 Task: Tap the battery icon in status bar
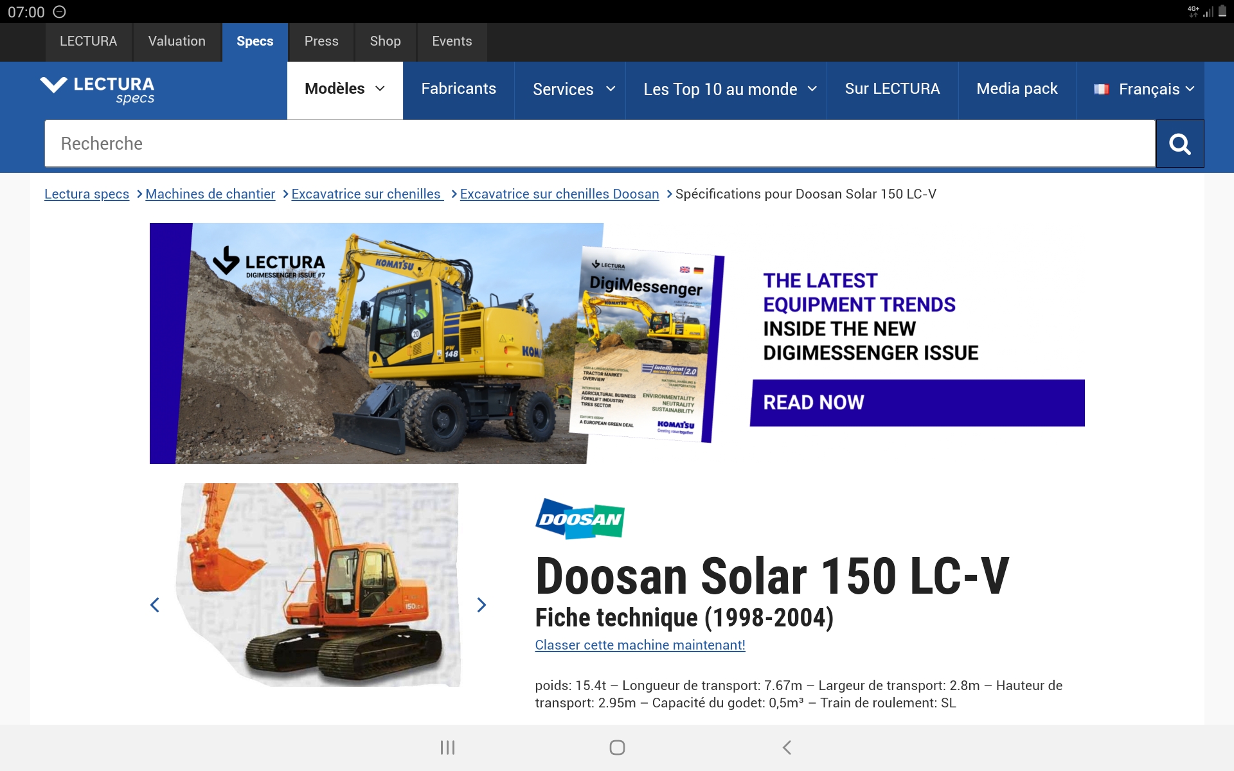[x=1222, y=12]
